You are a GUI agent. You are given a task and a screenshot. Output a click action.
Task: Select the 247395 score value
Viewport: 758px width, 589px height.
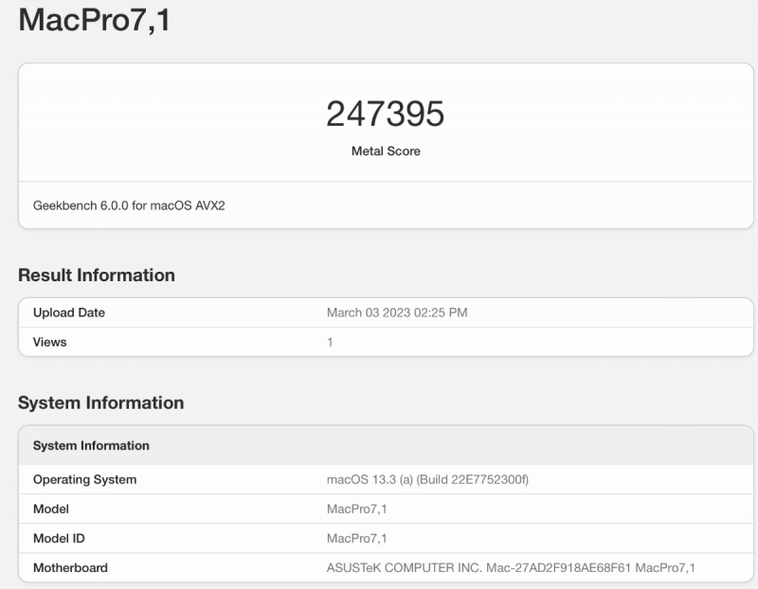pyautogui.click(x=386, y=114)
